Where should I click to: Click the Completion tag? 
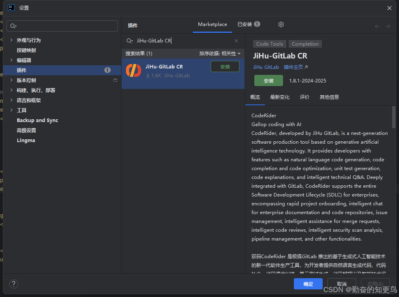(305, 44)
